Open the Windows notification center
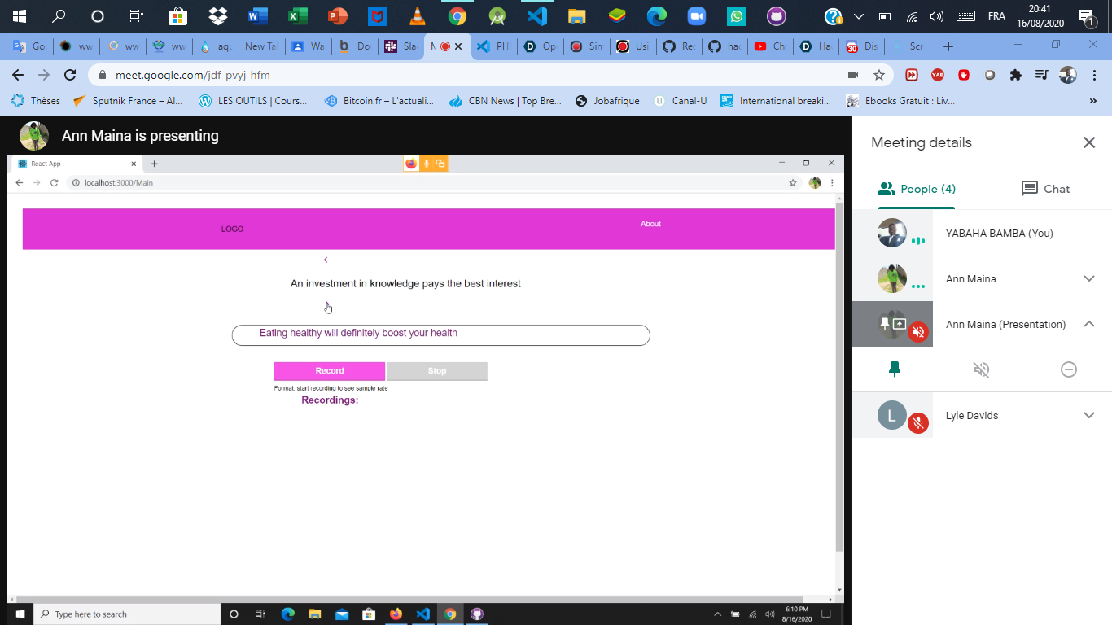This screenshot has height=625, width=1112. 1086,15
